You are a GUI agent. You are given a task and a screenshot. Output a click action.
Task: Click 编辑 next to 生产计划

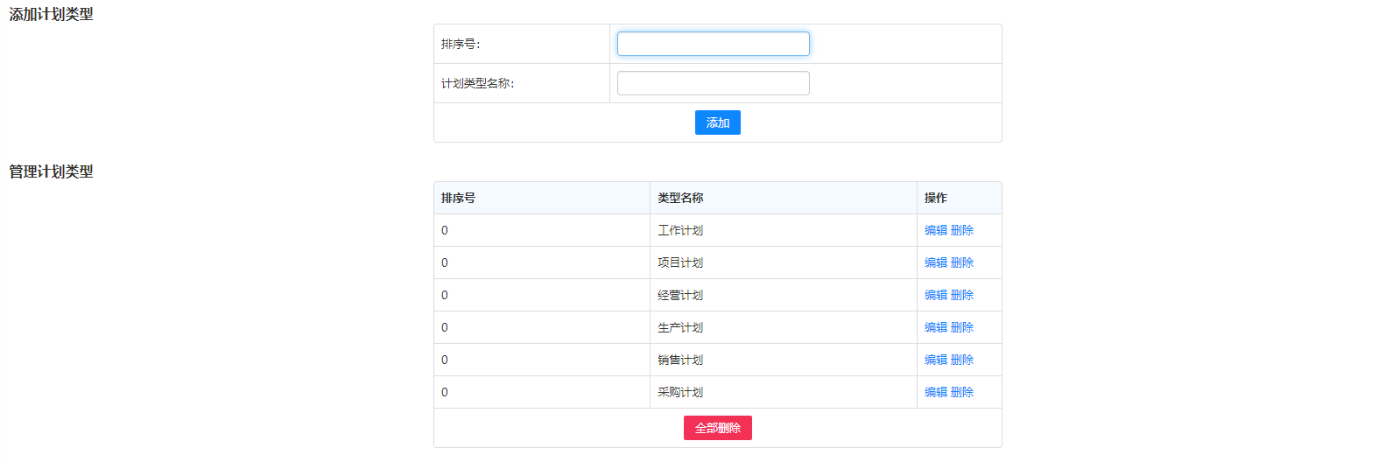[x=935, y=327]
